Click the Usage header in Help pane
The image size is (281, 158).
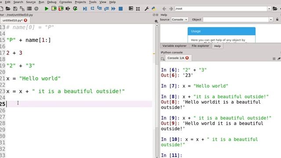pos(221,31)
